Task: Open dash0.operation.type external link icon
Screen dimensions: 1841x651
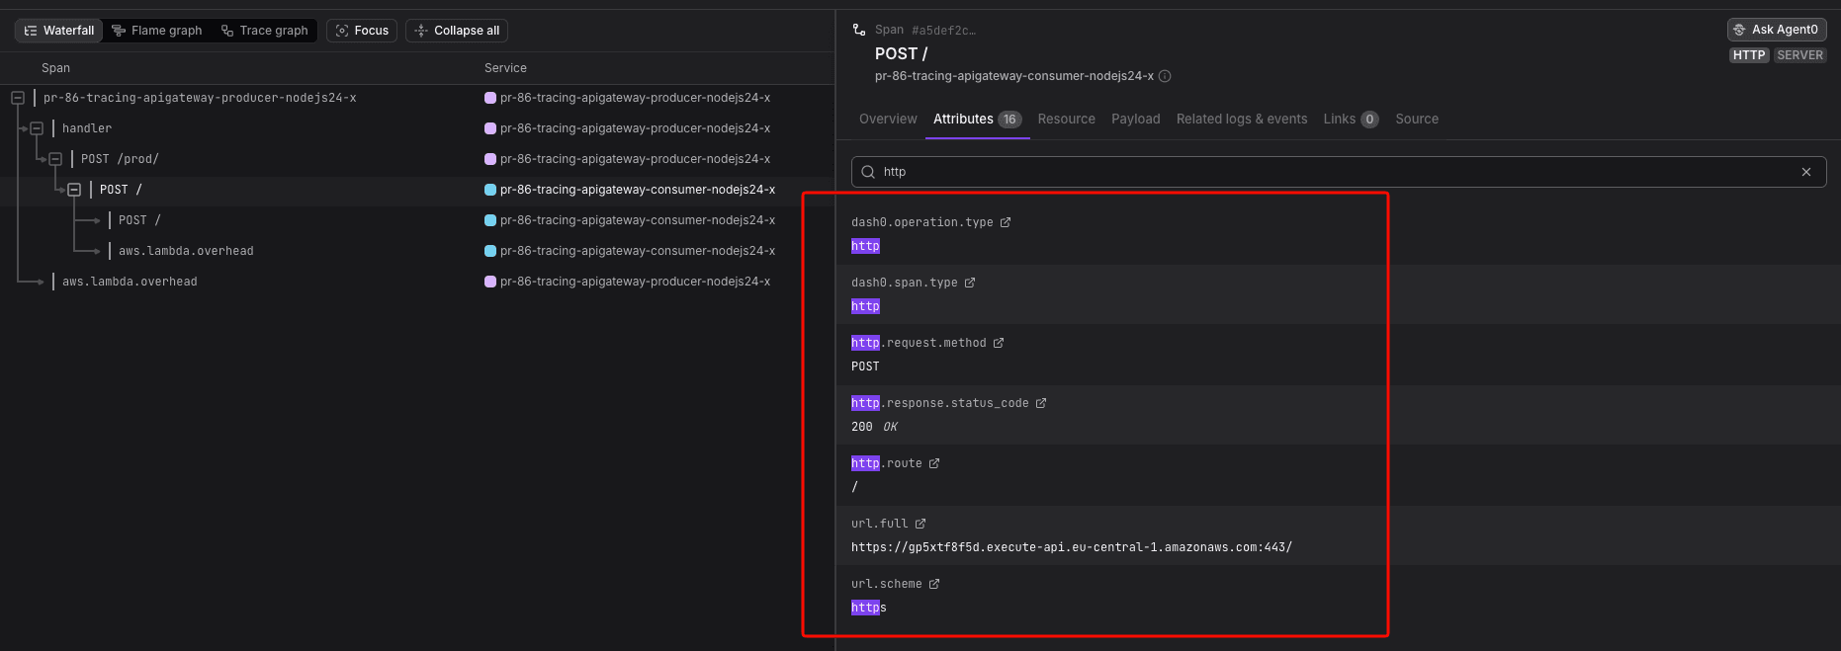Action: [x=1006, y=222]
